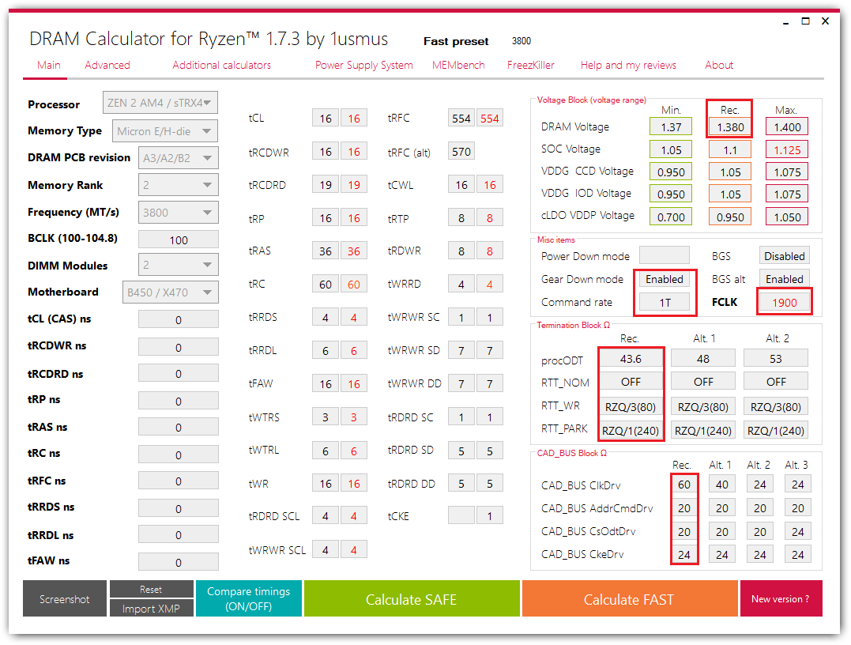This screenshot has width=851, height=645.
Task: Click the tCKE value 1
Action: click(x=490, y=516)
